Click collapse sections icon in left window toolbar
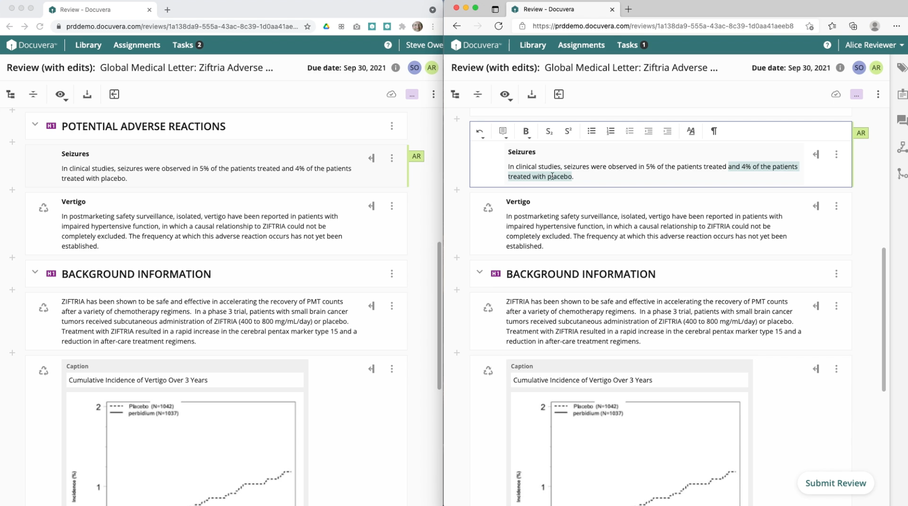Viewport: 908px width, 506px height. click(33, 94)
